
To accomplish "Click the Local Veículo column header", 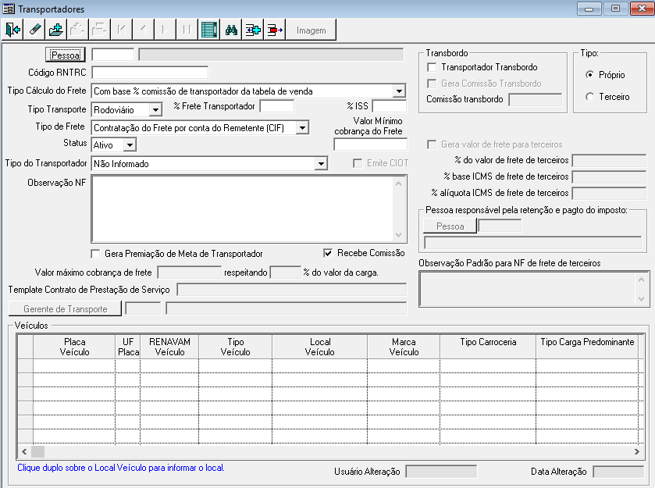I will pos(320,347).
